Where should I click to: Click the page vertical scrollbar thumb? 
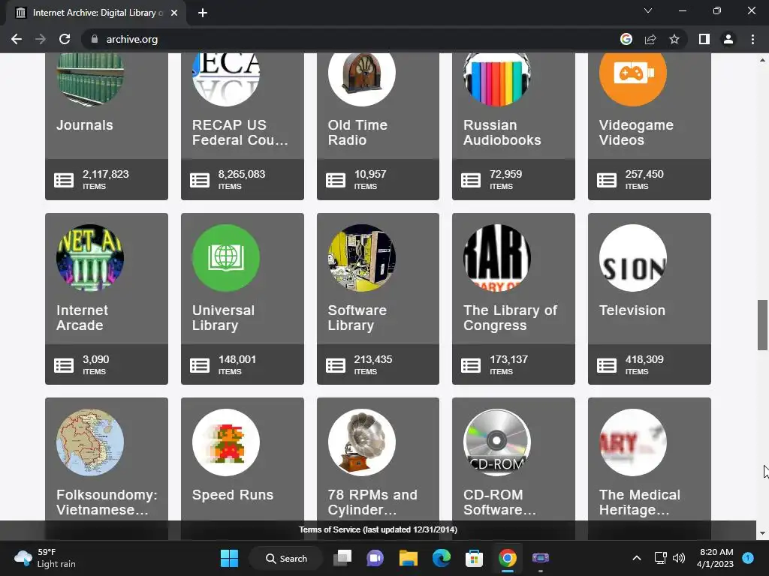(762, 325)
